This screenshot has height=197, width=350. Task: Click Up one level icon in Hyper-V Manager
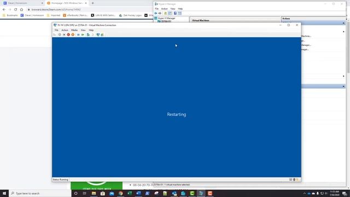click(165, 13)
